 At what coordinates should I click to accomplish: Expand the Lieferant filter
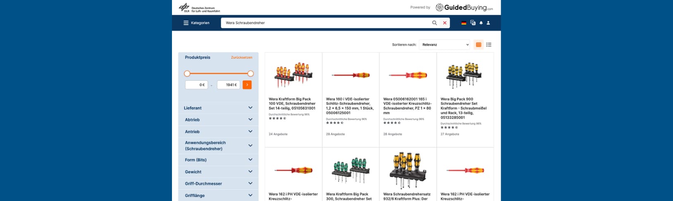(218, 108)
